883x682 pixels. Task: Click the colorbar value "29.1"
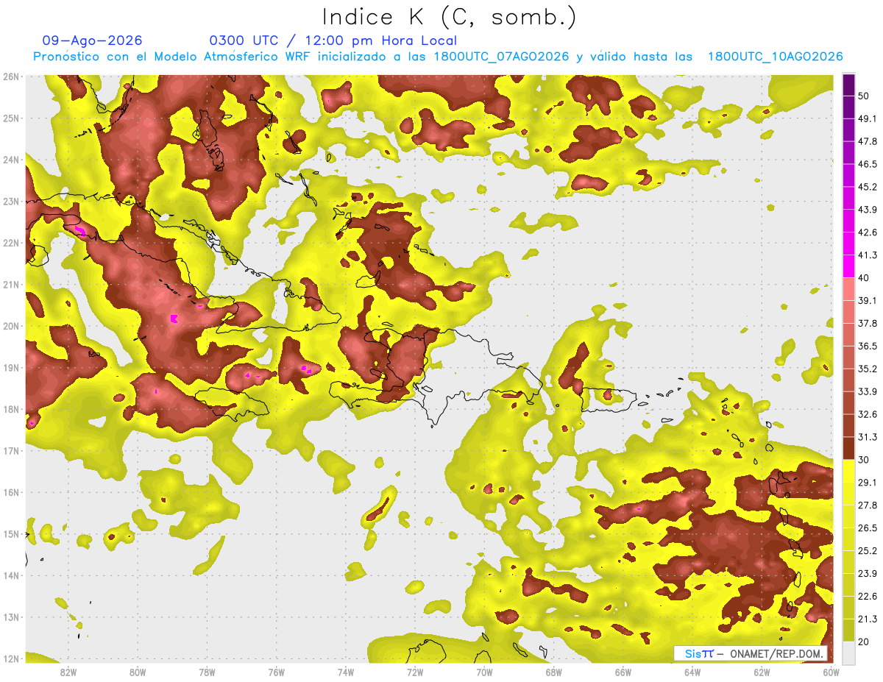(x=867, y=483)
